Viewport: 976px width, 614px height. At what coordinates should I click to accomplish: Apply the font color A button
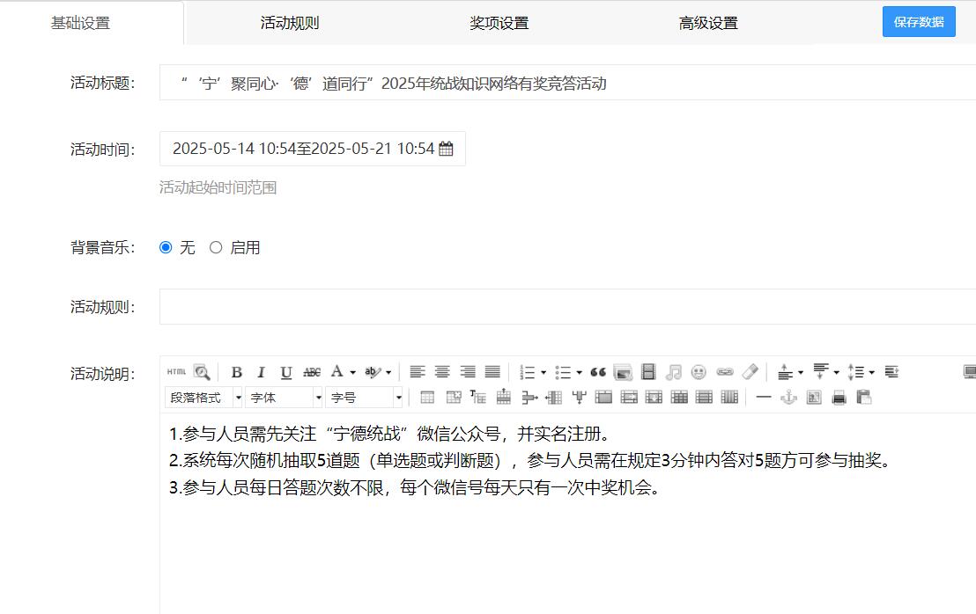point(336,371)
